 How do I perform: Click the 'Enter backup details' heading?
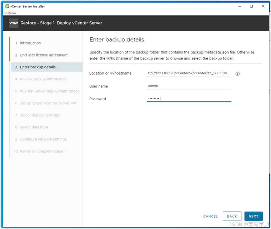[x=117, y=40]
